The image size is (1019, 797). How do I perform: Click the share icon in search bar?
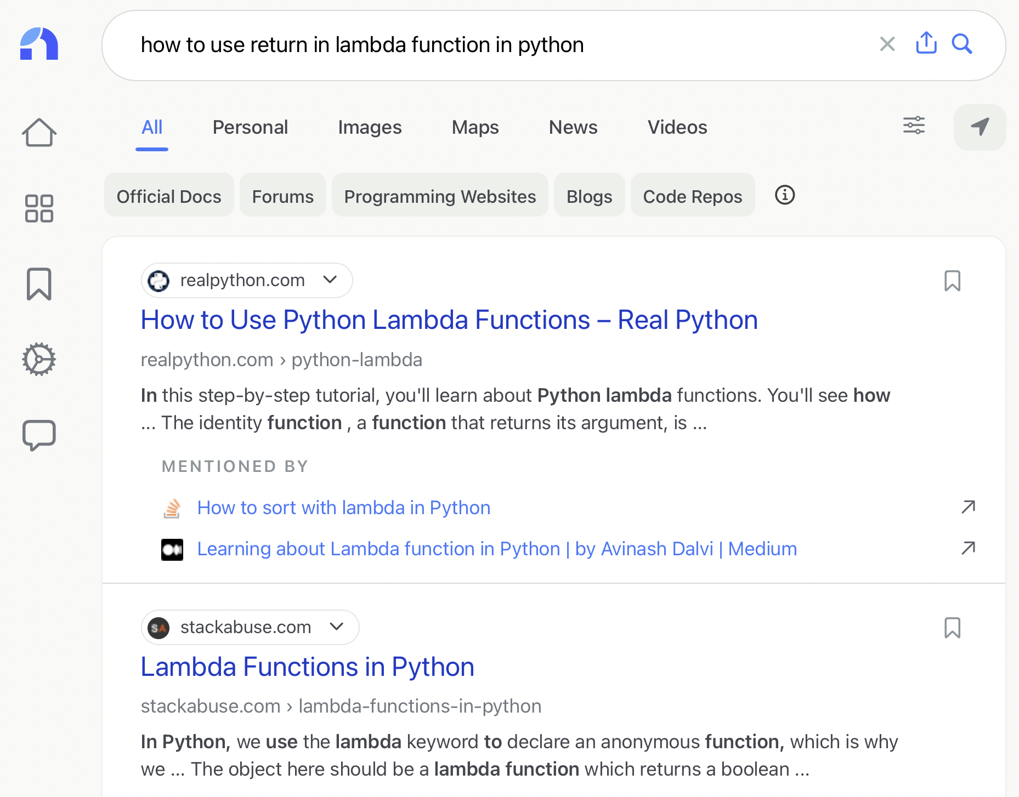(926, 43)
